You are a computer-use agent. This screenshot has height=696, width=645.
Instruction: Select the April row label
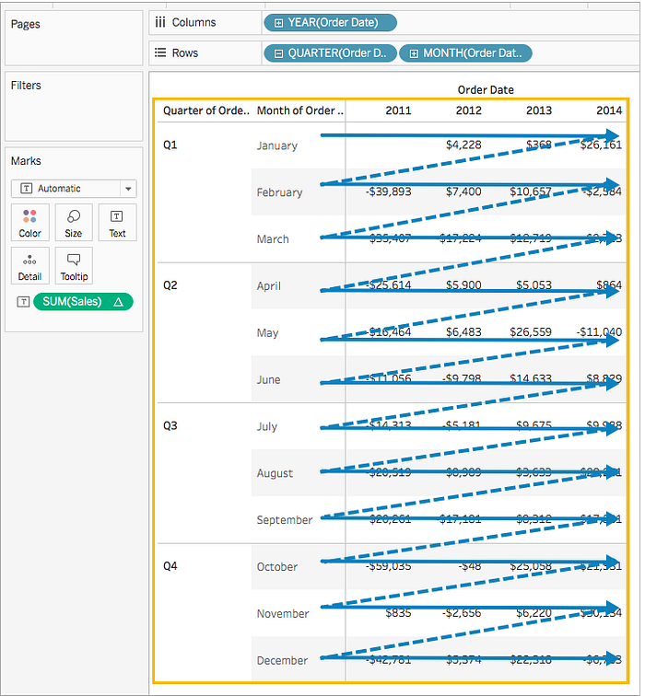click(268, 286)
